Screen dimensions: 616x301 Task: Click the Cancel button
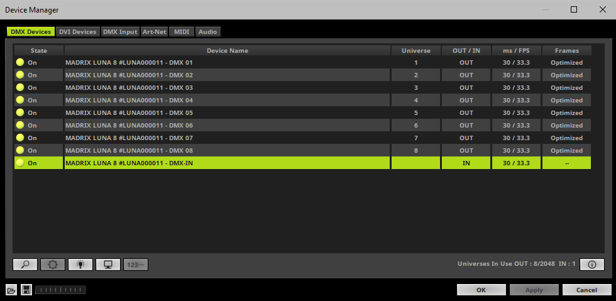586,290
